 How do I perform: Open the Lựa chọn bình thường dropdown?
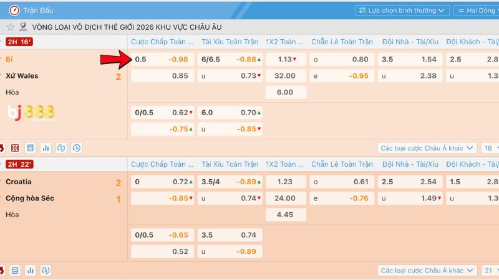pyautogui.click(x=402, y=11)
